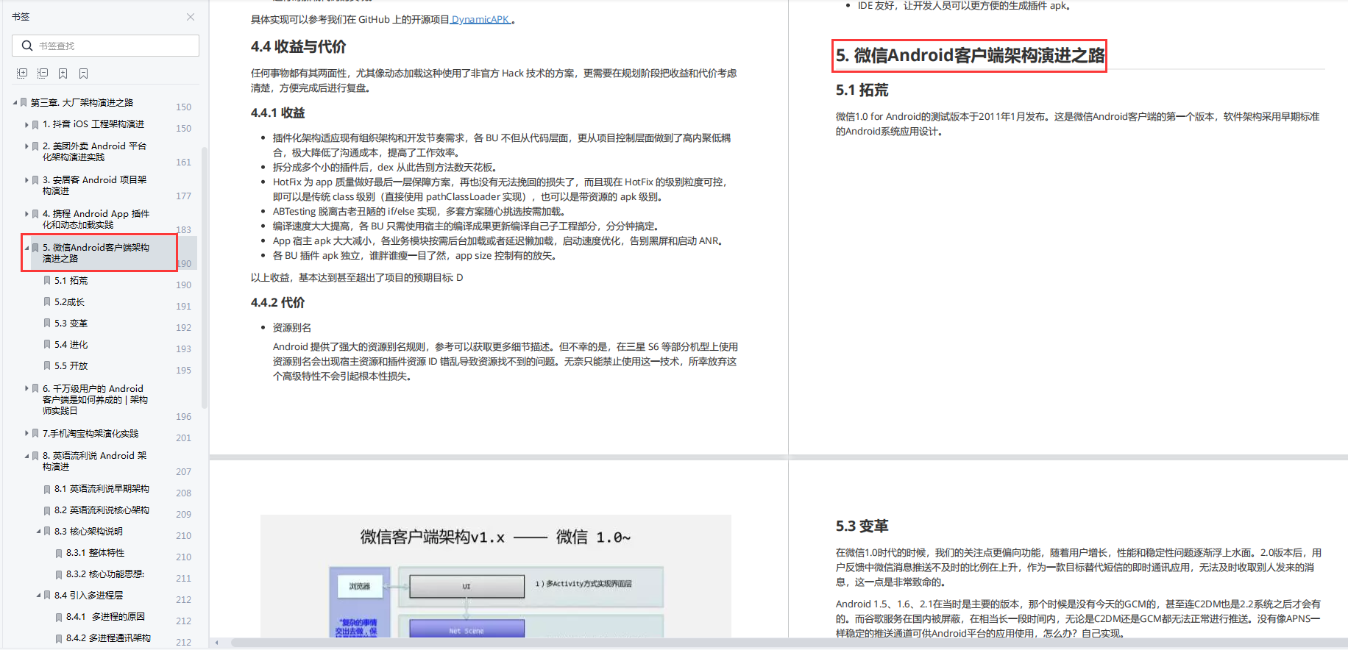Image resolution: width=1348 pixels, height=650 pixels.
Task: Click the 微信客户端架构v1.x diagram image
Action: click(x=496, y=576)
